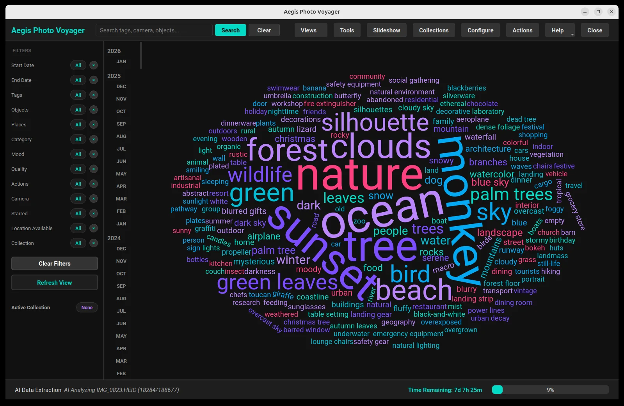
Task: Clear the End Date filter with its x icon
Action: (x=94, y=80)
